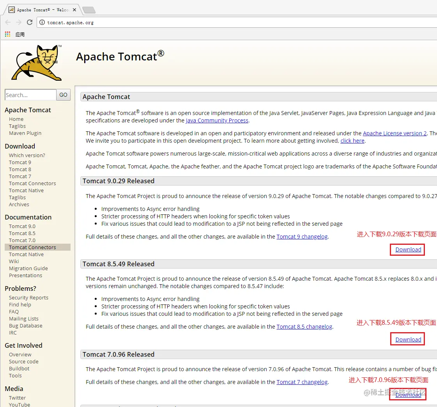437x407 pixels.
Task: Open the Archives link
Action: click(x=19, y=204)
